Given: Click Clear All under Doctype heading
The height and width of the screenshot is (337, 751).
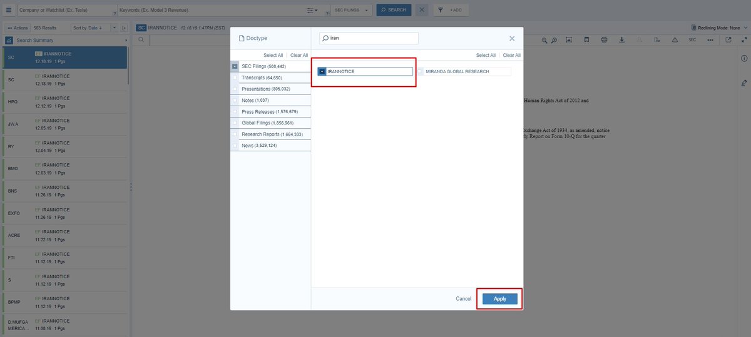Looking at the screenshot, I should coord(299,55).
